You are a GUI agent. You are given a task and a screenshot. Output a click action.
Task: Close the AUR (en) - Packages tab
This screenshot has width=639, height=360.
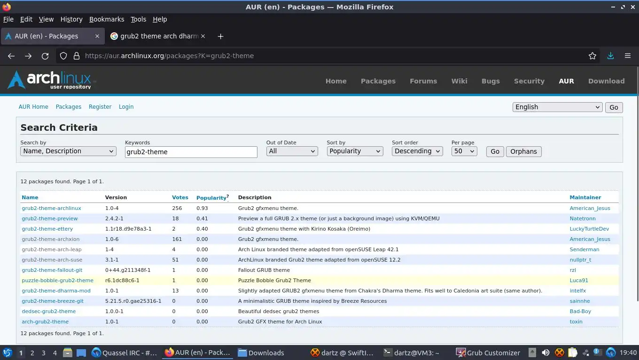click(97, 36)
